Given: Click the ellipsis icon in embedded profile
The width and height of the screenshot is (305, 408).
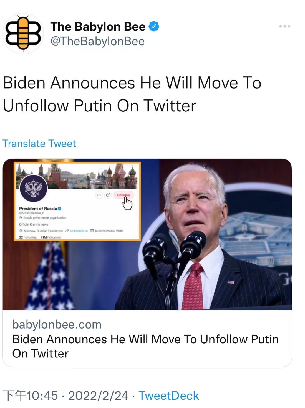Looking at the screenshot, I should (99, 195).
